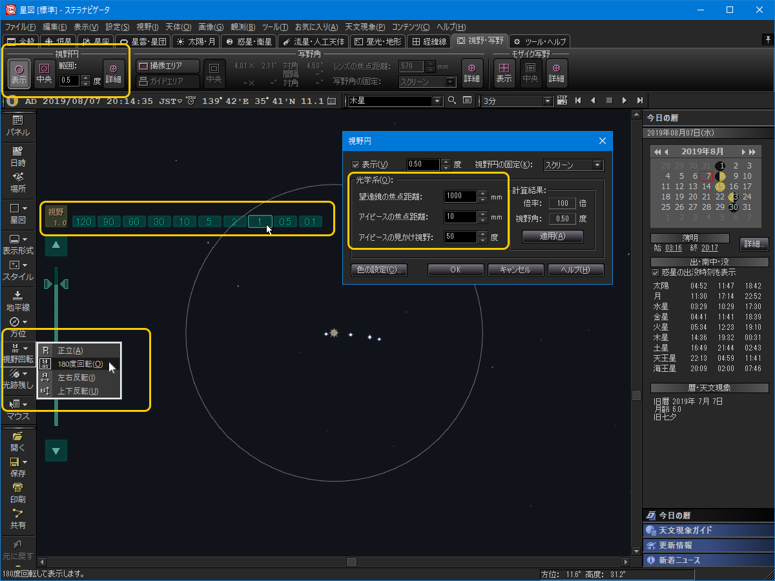Click 色の設定(C)... button
This screenshot has width=775, height=581.
tap(379, 270)
